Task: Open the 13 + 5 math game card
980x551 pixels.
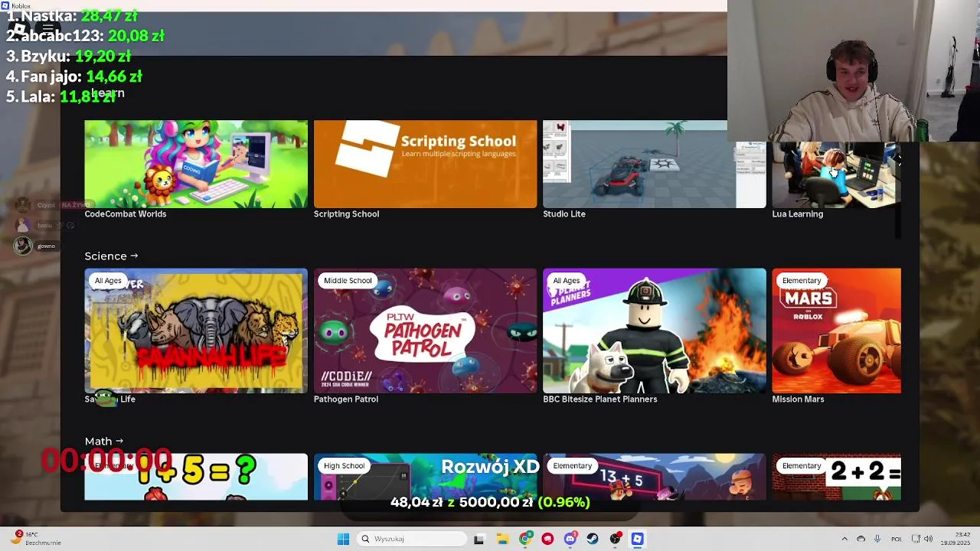Action: [654, 477]
